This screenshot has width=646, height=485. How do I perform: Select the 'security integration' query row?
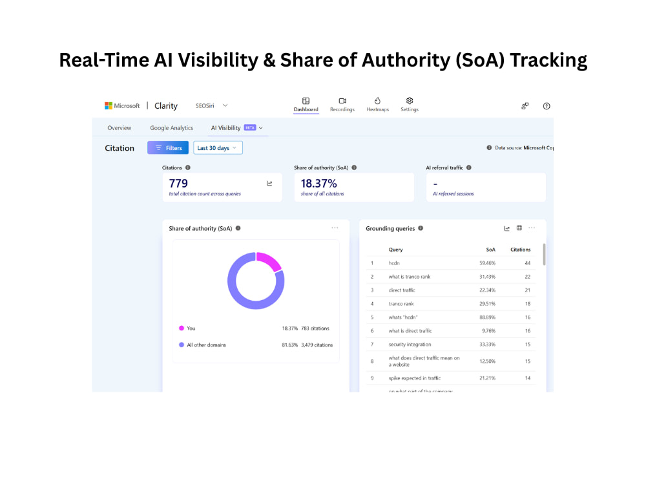click(450, 345)
